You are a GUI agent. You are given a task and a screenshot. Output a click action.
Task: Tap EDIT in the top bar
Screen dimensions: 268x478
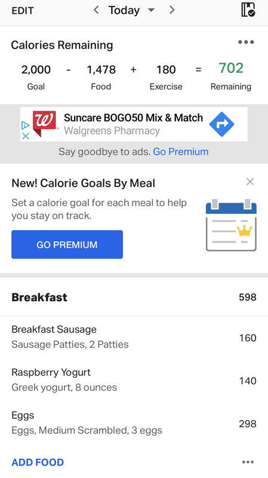(x=23, y=11)
